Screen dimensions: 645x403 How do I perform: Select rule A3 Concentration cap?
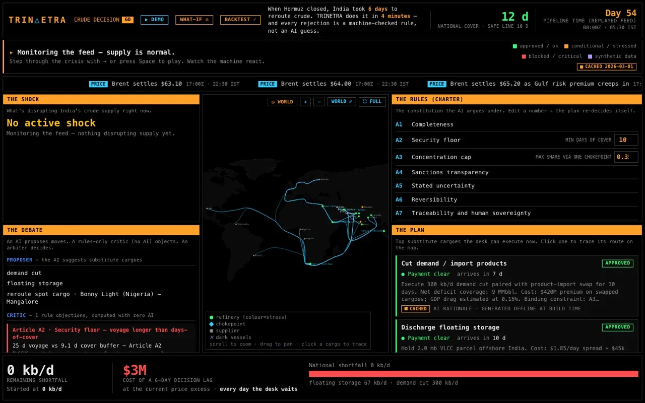[517, 157]
